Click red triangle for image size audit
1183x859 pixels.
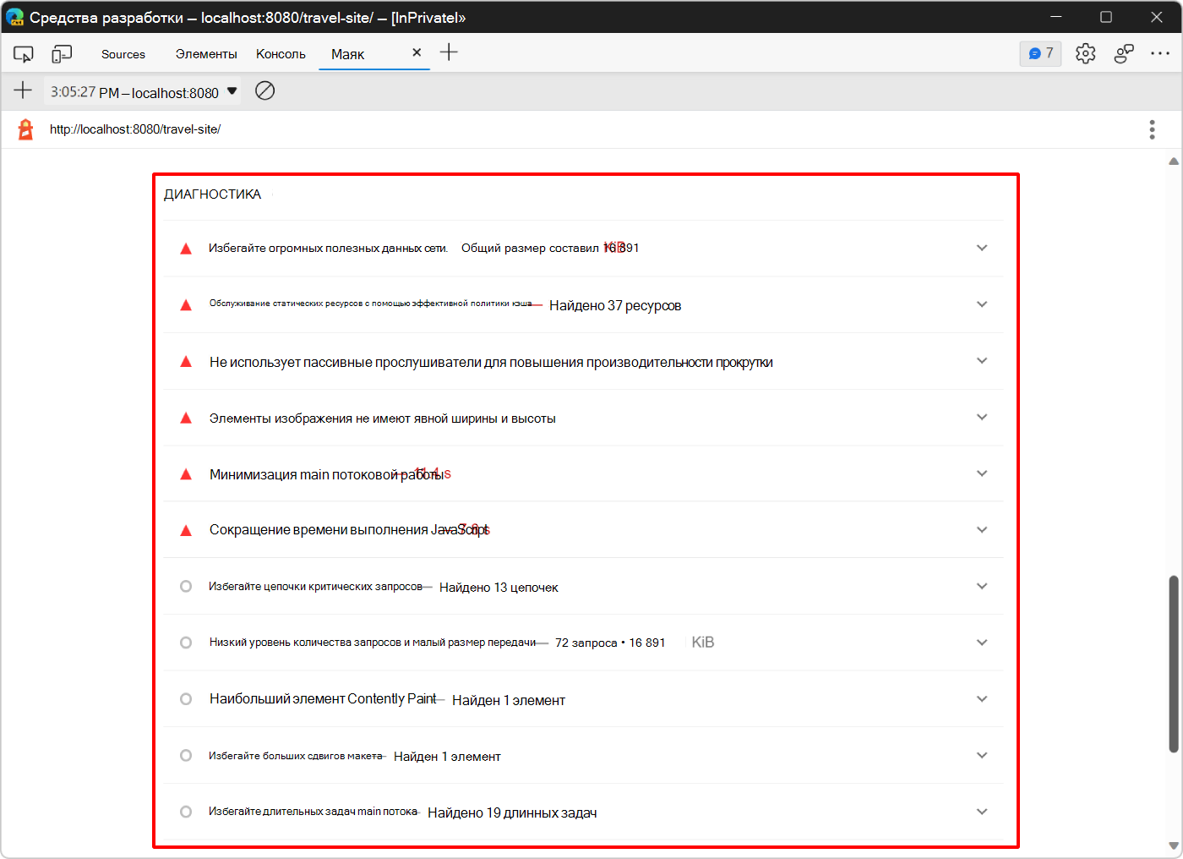(186, 418)
